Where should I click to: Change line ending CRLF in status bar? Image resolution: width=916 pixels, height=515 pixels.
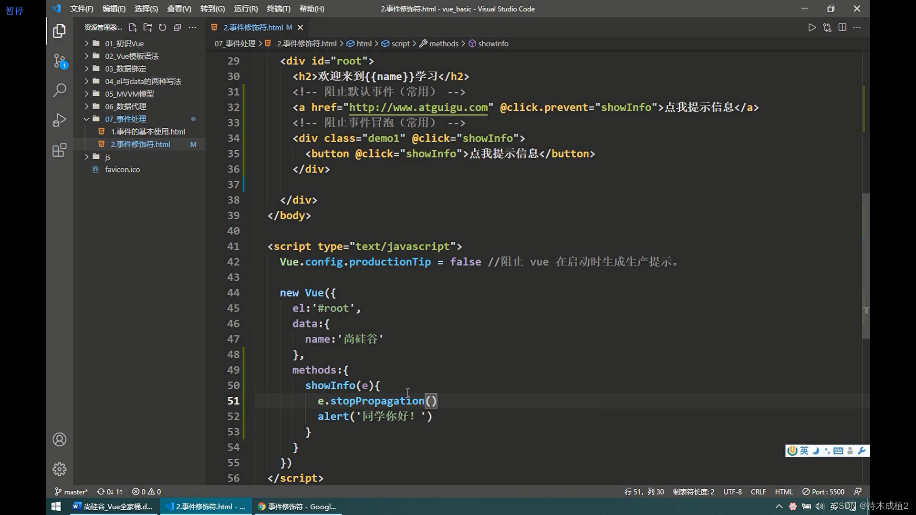(758, 492)
